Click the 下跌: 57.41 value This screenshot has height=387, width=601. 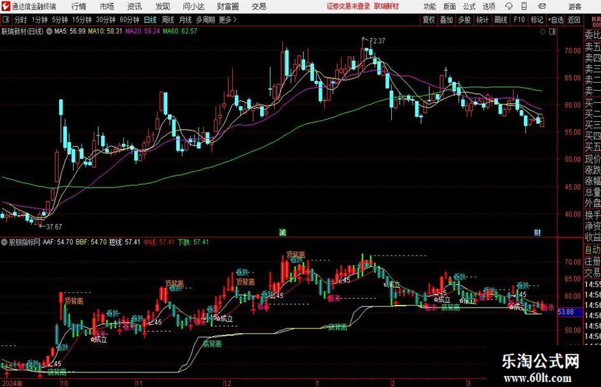pos(193,242)
